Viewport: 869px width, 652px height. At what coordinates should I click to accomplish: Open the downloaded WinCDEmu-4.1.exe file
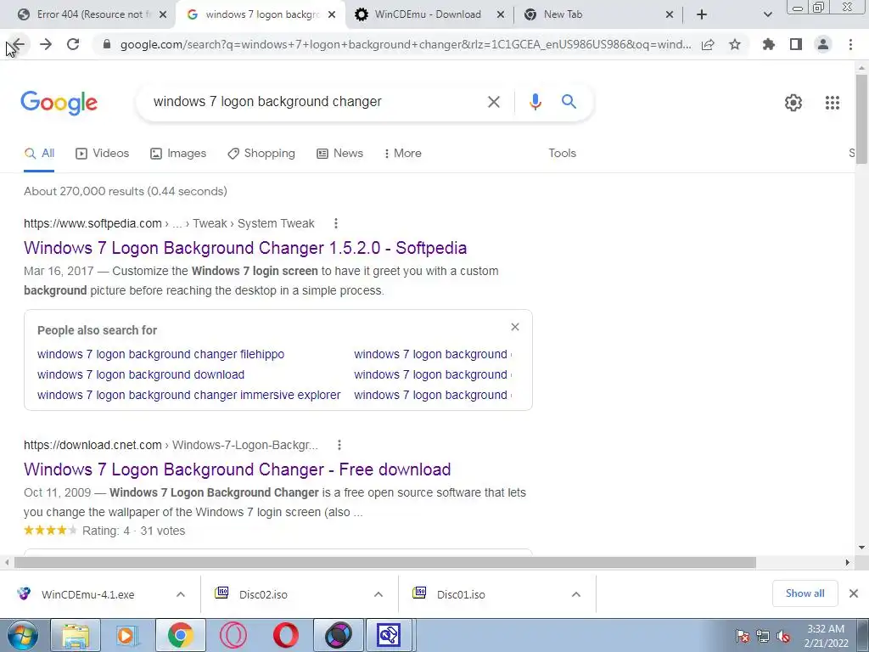pos(88,594)
